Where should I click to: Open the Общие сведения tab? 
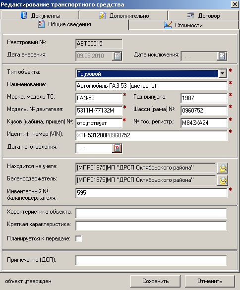(x=64, y=24)
